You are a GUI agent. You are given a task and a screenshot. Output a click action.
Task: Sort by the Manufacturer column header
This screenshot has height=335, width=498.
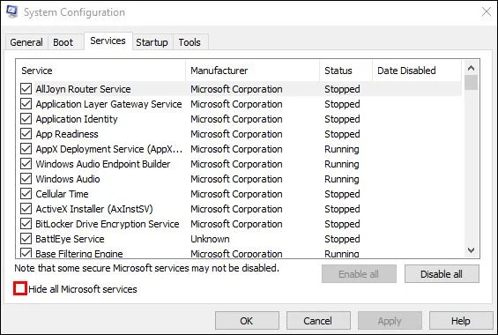(x=252, y=71)
